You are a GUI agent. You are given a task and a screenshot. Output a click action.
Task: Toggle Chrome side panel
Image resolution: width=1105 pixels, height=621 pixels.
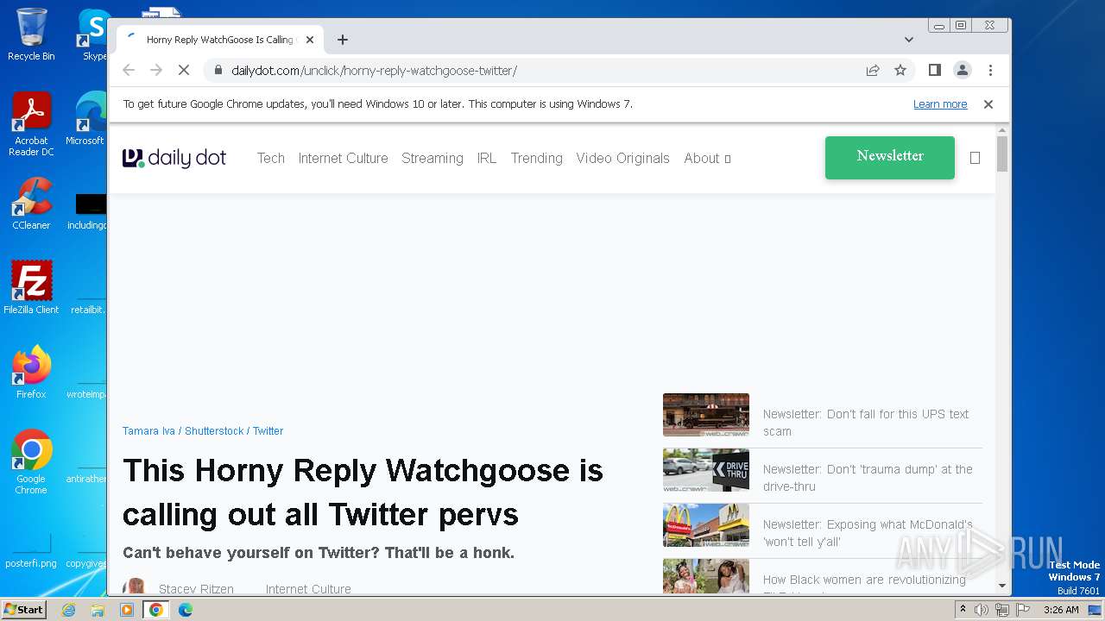(934, 71)
